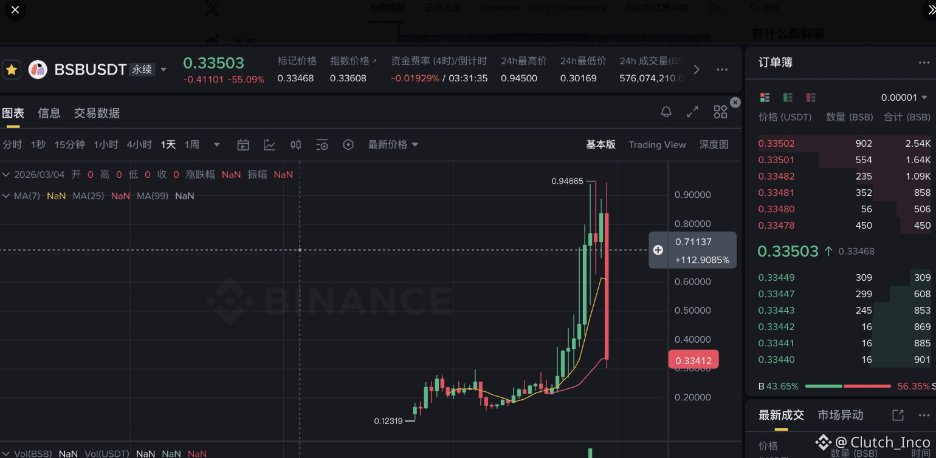
Task: Open the chart layout grid icon
Action: 720,112
